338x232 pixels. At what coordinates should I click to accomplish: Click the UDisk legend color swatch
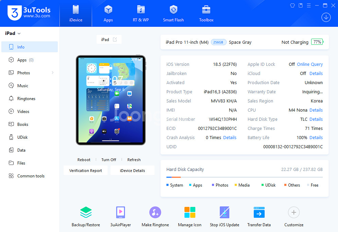(x=263, y=185)
